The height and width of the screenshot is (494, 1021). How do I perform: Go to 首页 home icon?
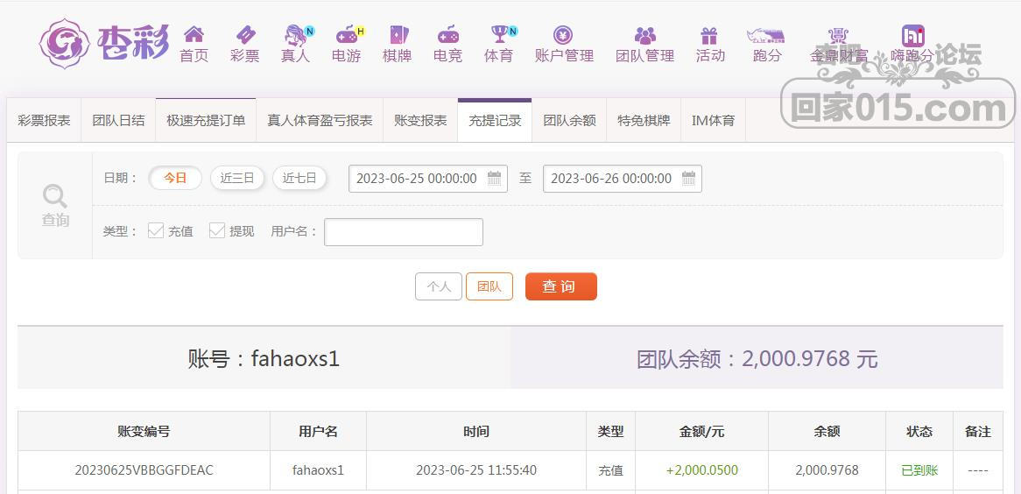coord(194,34)
